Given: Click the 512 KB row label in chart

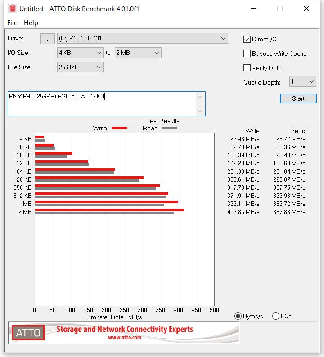Looking at the screenshot, I should point(22,196).
